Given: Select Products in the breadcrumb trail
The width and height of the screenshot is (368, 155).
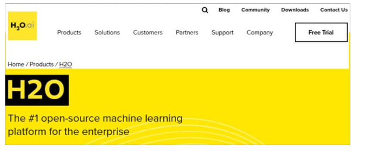Looking at the screenshot, I should pyautogui.click(x=42, y=64).
